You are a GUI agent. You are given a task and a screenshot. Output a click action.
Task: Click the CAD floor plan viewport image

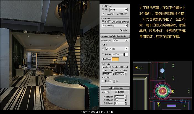point(162,86)
